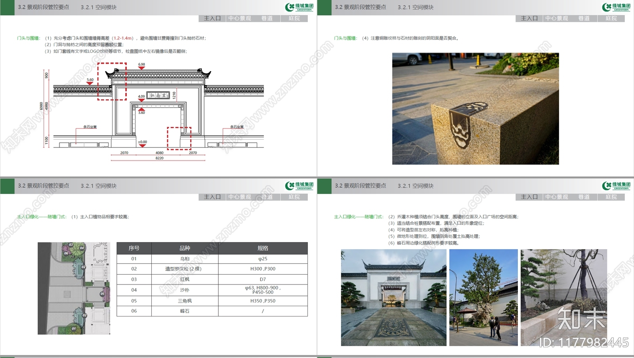Viewport: 634px width, 358px height.
Task: Click Greentown logo on the plant table slide
Action: pyautogui.click(x=299, y=186)
